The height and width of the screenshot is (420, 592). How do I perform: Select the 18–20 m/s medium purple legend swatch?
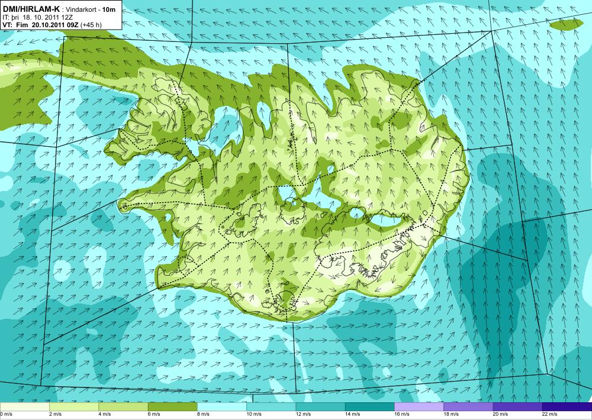pyautogui.click(x=468, y=407)
